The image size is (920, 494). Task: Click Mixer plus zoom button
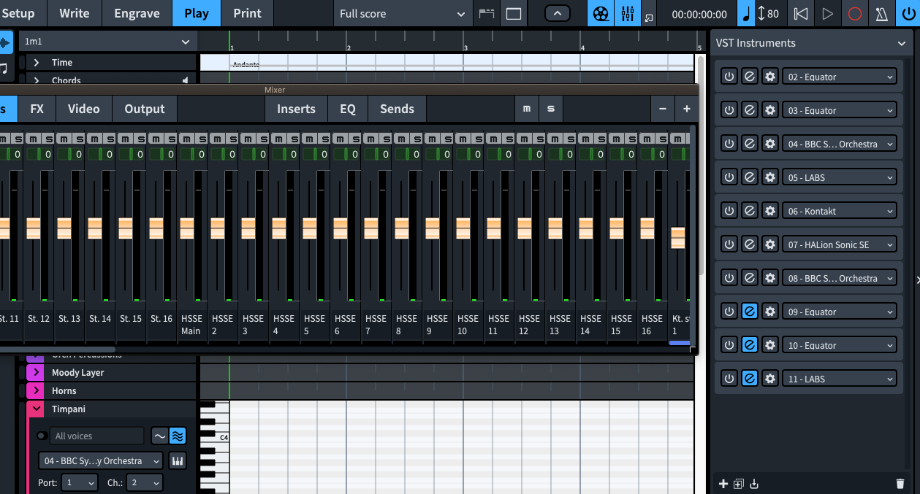[x=687, y=109]
